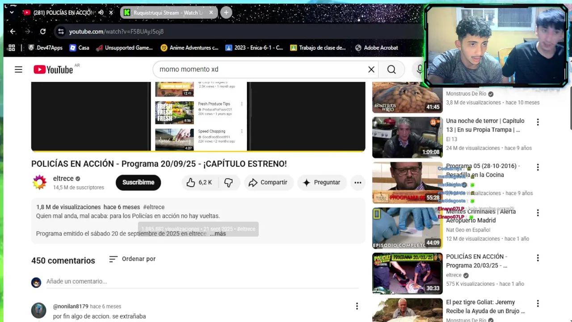
Task: Open options for Mentes Criminales video
Action: coord(538,213)
